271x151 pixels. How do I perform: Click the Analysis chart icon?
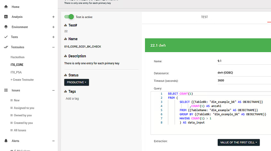(x=6, y=17)
